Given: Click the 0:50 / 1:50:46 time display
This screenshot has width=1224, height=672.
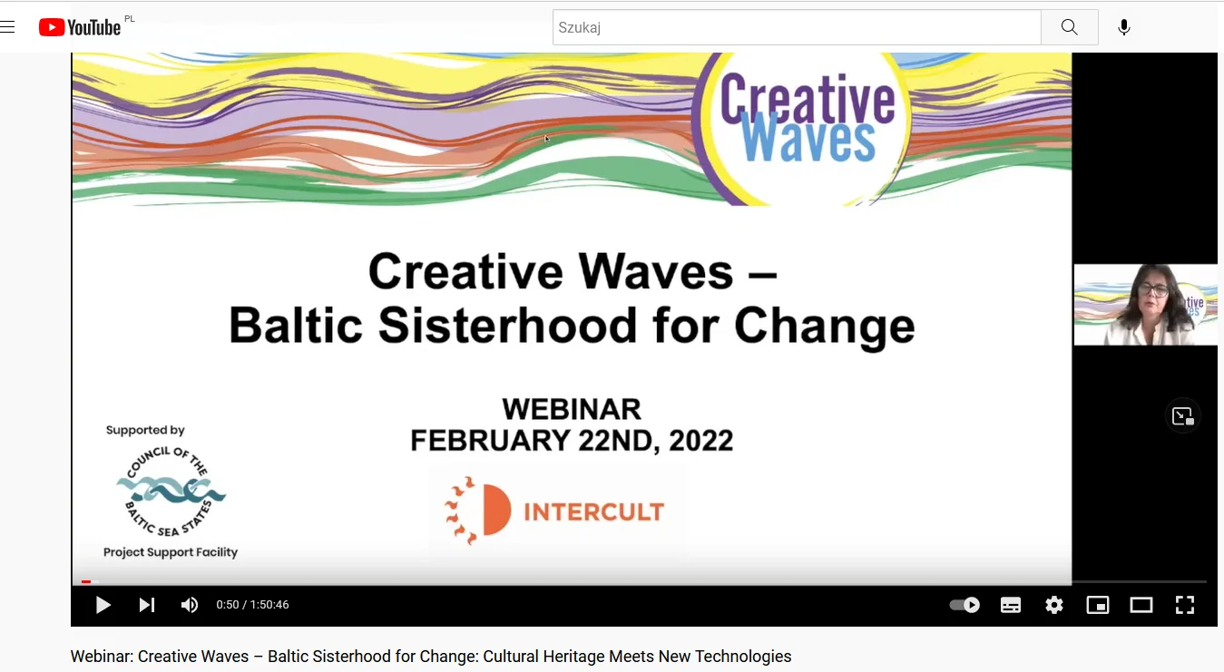Looking at the screenshot, I should click(252, 605).
